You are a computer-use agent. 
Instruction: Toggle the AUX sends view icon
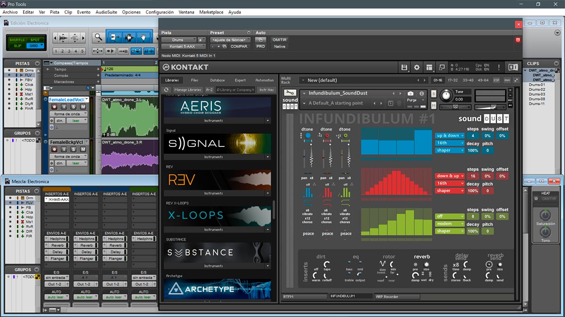coord(507,80)
